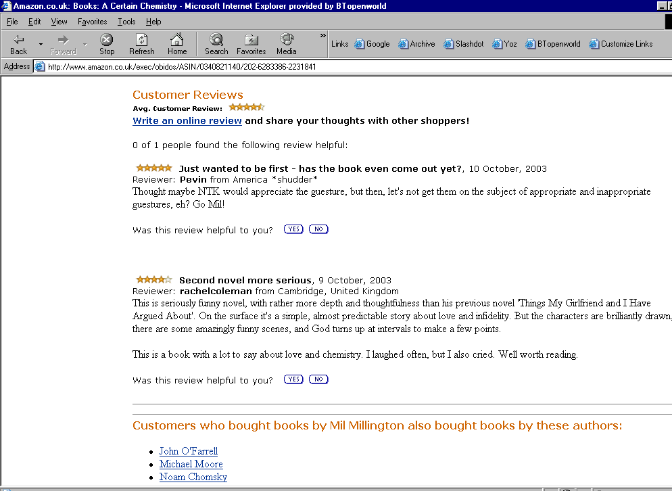Open the Favorites pane
672x491 pixels.
(251, 44)
